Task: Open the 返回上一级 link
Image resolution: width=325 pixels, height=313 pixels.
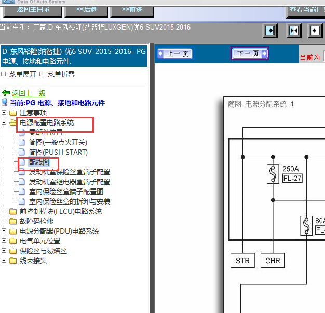Action: (29, 93)
